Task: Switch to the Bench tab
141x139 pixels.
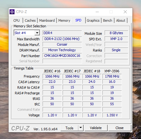Action: click(x=108, y=20)
